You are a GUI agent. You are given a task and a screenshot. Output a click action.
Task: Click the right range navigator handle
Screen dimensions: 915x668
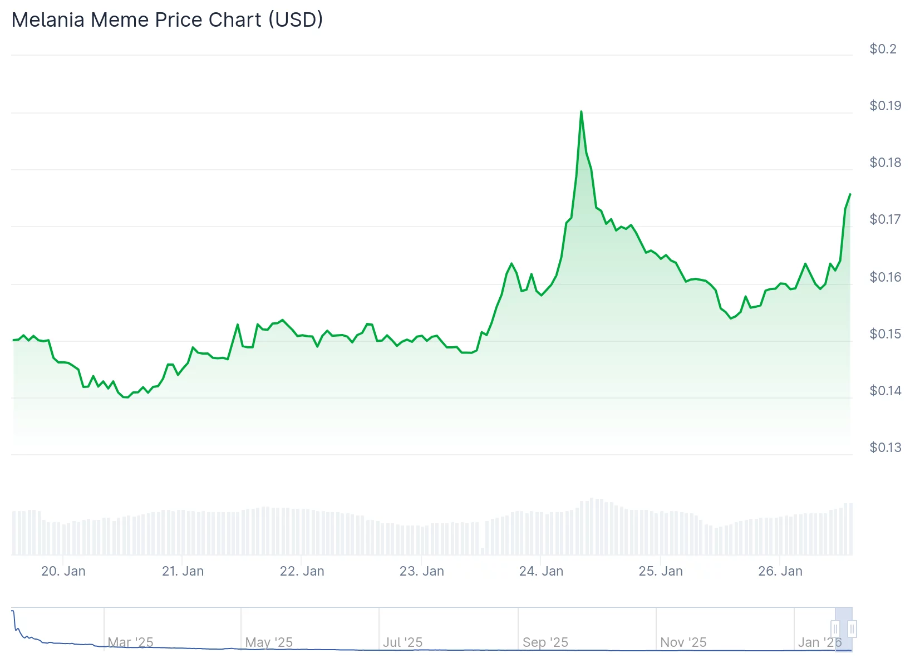point(852,629)
